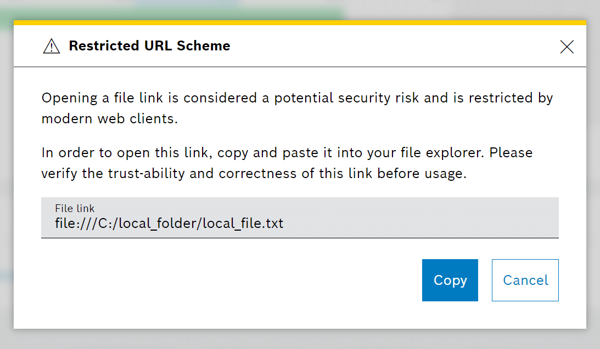Dismiss the dialog with Cancel
This screenshot has height=349, width=600.
[x=525, y=280]
